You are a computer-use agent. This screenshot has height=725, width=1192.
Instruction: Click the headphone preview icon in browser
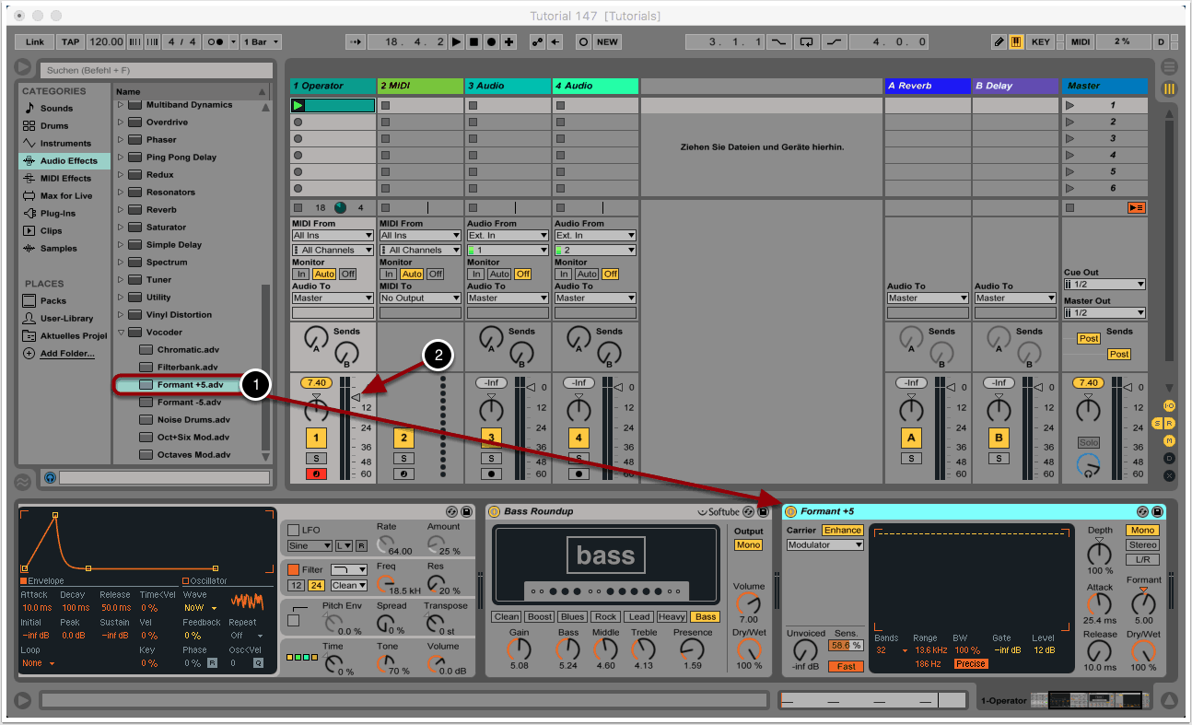[x=50, y=478]
